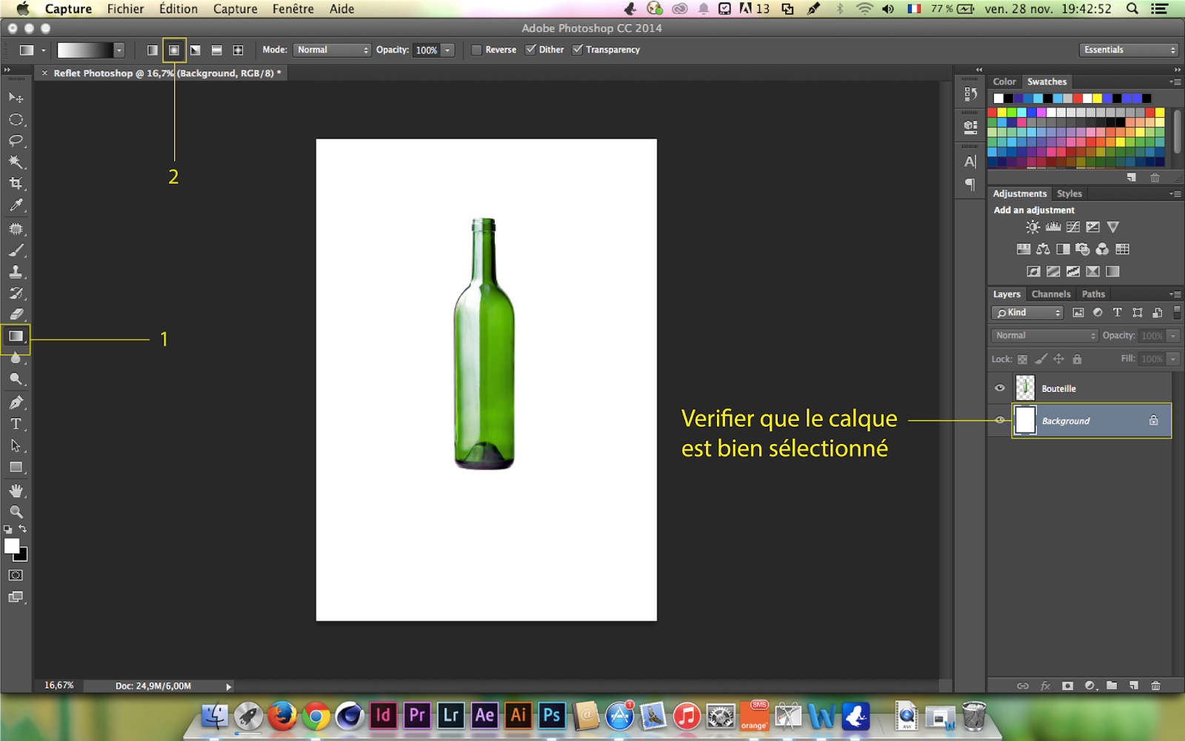Screen dimensions: 1185x741
Task: Select the Brush tool
Action: [x=16, y=250]
